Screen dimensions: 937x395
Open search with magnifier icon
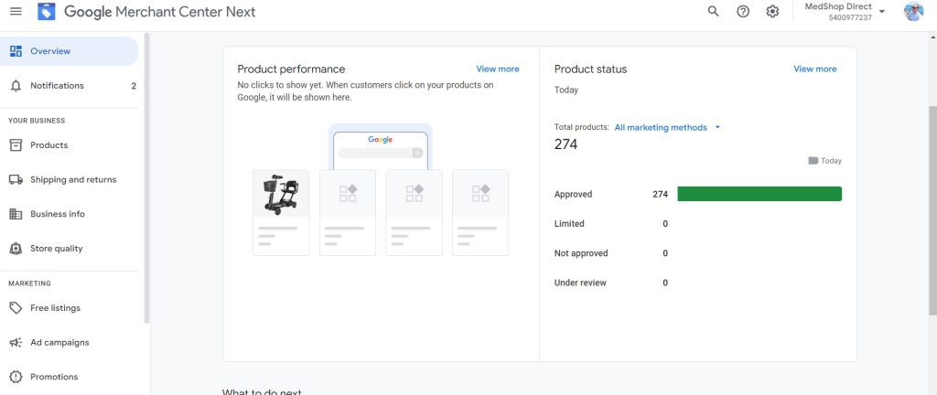coord(713,11)
